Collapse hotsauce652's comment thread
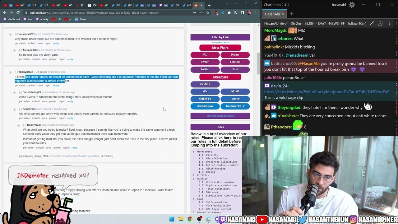 pyautogui.click(x=16, y=34)
